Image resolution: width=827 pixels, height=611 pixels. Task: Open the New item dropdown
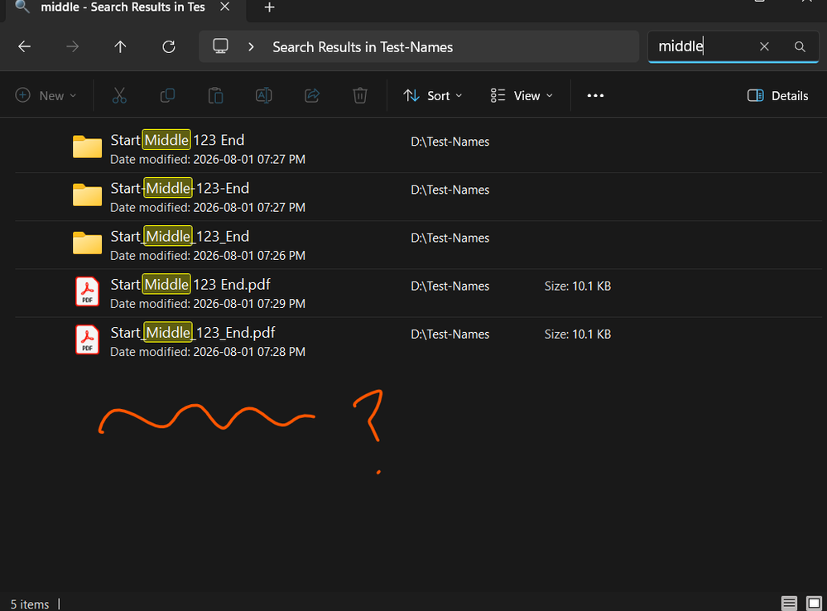click(46, 95)
